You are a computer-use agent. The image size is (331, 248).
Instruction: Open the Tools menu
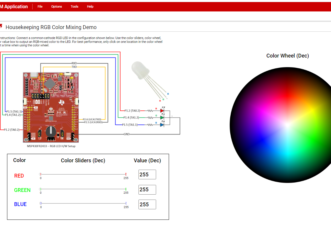[x=74, y=6]
